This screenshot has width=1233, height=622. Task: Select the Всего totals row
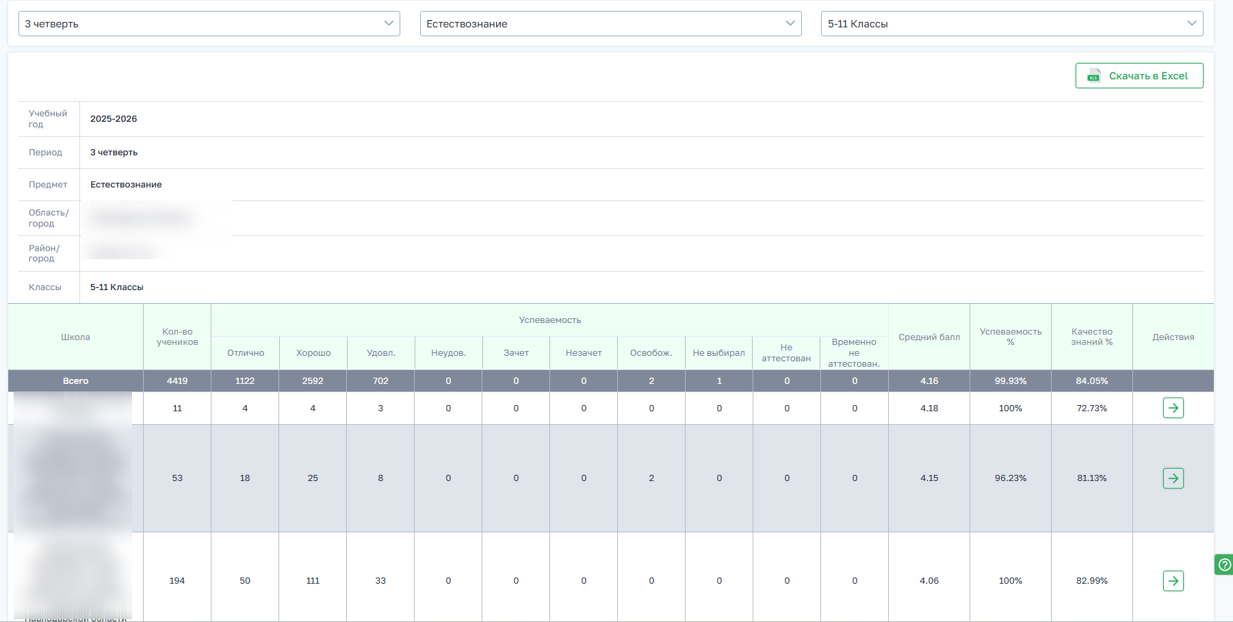tap(611, 380)
